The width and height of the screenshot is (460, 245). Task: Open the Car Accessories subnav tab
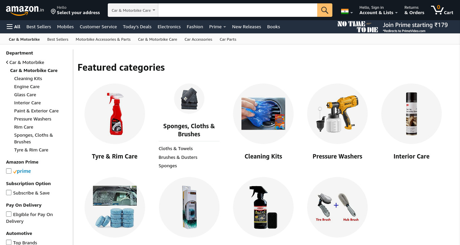(198, 39)
